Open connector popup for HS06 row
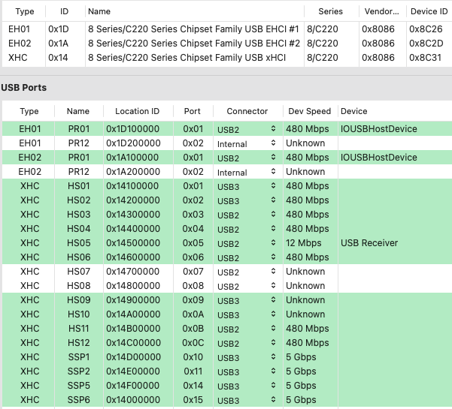452x409 pixels. (247, 257)
